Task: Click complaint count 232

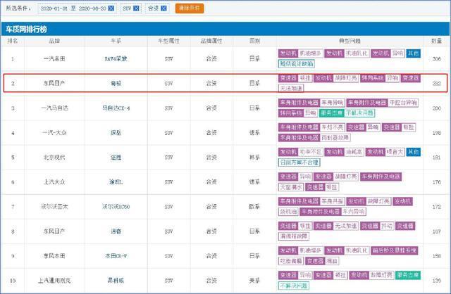Action: click(436, 83)
